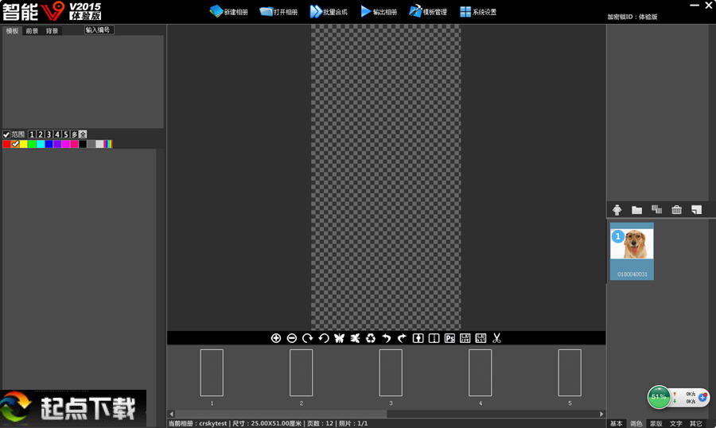Viewport: 716px width, 428px height.
Task: Open 模板管理 template management
Action: pyautogui.click(x=428, y=11)
